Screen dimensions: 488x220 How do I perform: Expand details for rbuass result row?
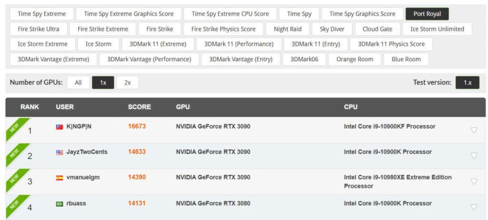(474, 207)
